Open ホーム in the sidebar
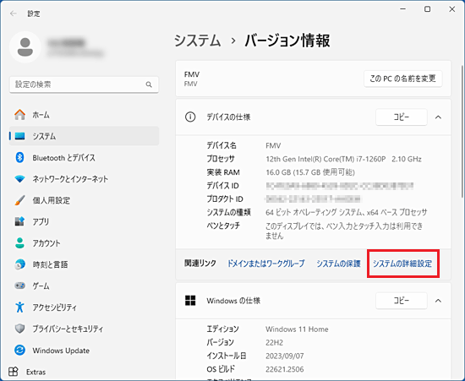Image resolution: width=465 pixels, height=381 pixels. click(x=84, y=115)
